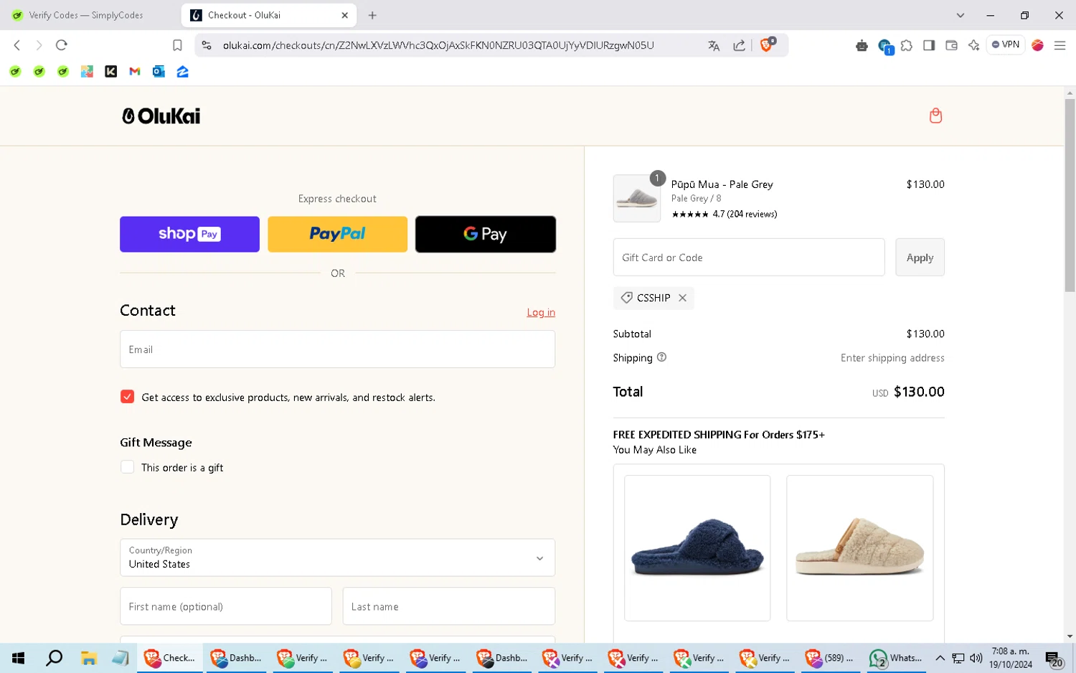Screen dimensions: 1076x673
Task: Click the First name (optional) field
Action: coord(226,606)
